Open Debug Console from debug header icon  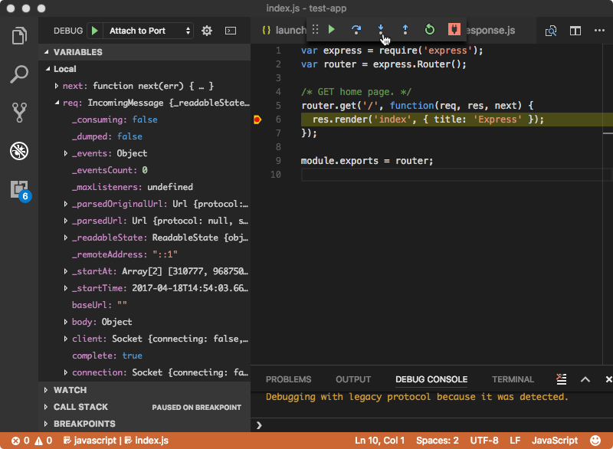pyautogui.click(x=231, y=31)
